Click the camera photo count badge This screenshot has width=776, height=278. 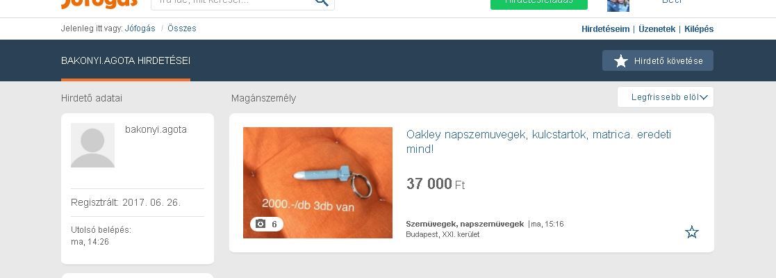[266, 224]
